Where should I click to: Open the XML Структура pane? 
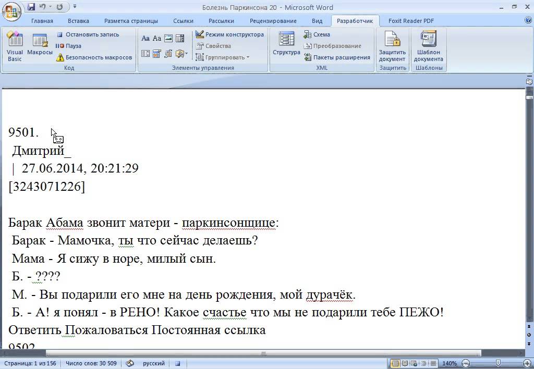[x=286, y=43]
